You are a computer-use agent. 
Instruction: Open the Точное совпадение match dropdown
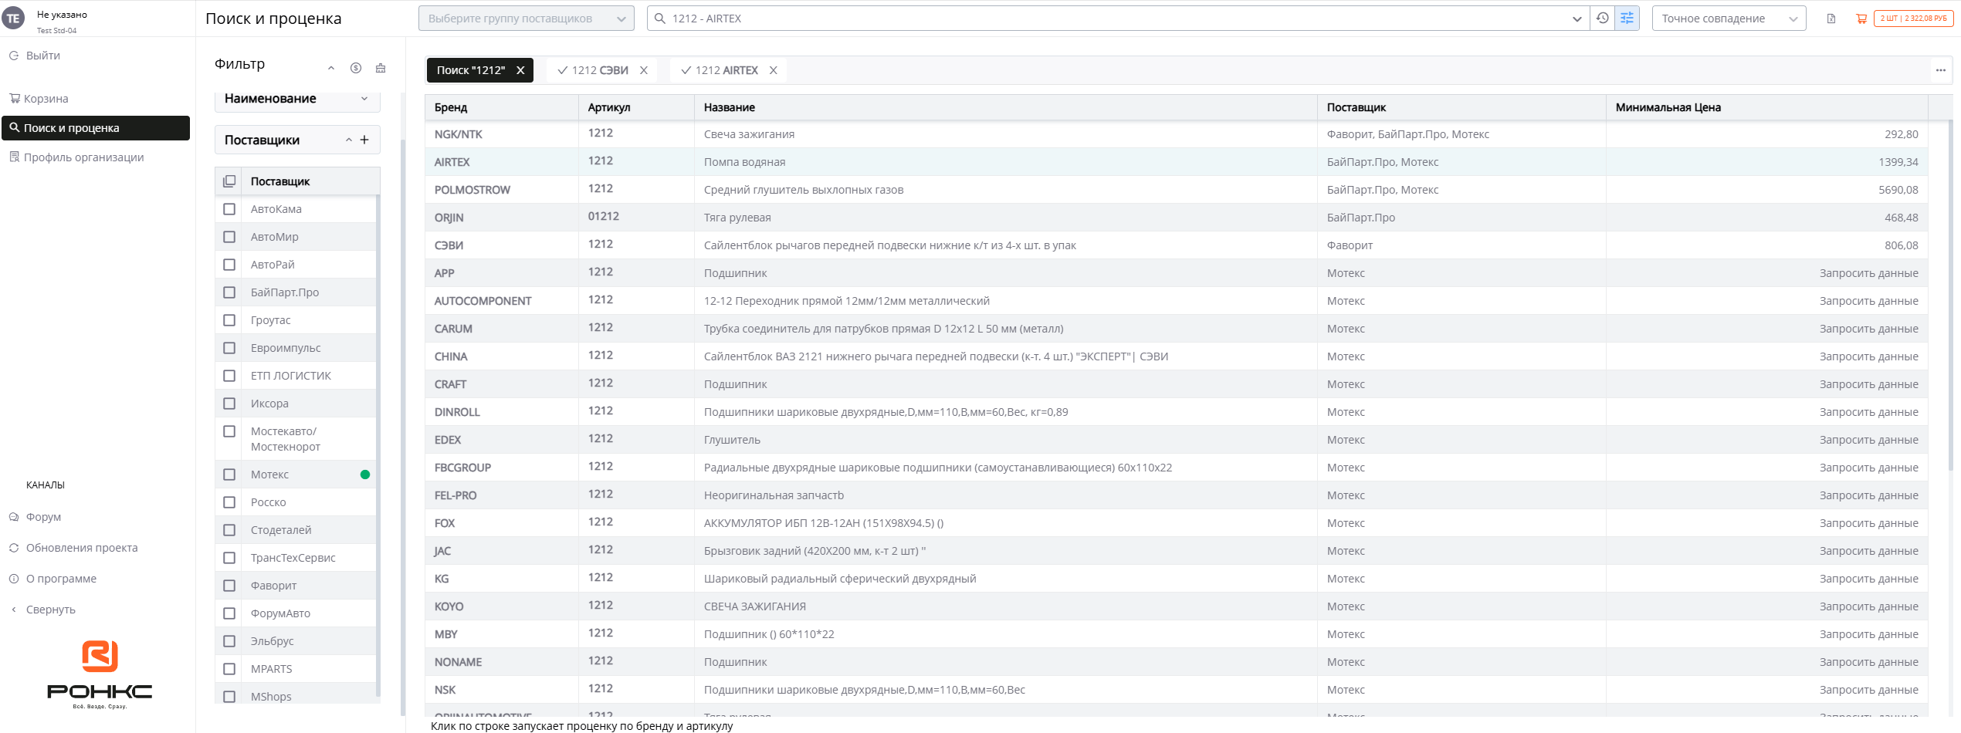pyautogui.click(x=1729, y=19)
